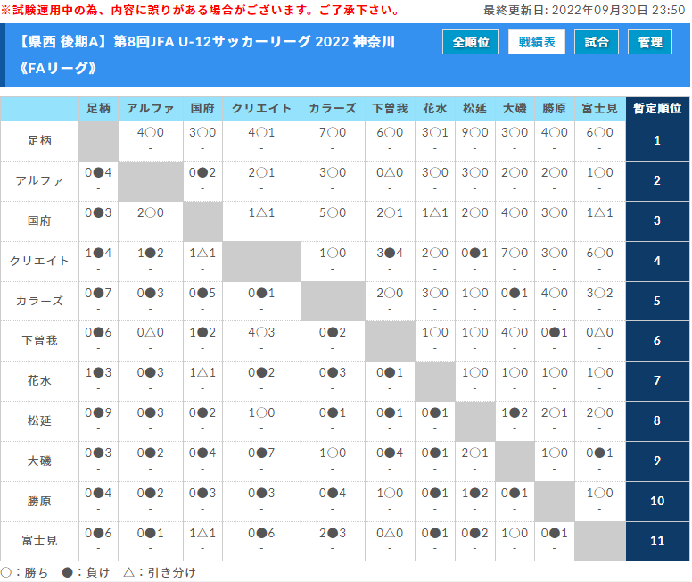The image size is (692, 582).
Task: Click the カラーズ column header
Action: 333,109
